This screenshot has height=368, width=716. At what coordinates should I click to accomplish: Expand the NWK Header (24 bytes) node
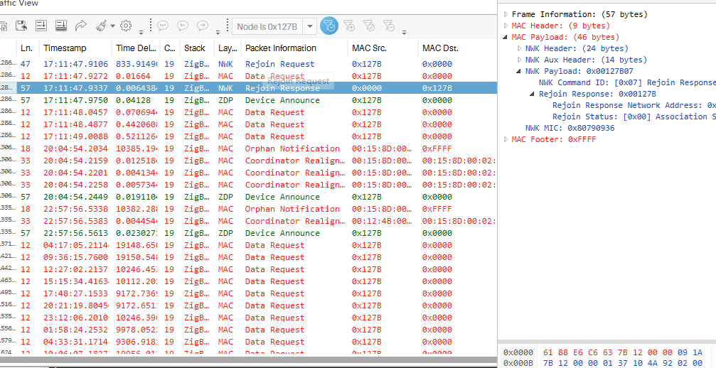click(x=519, y=48)
